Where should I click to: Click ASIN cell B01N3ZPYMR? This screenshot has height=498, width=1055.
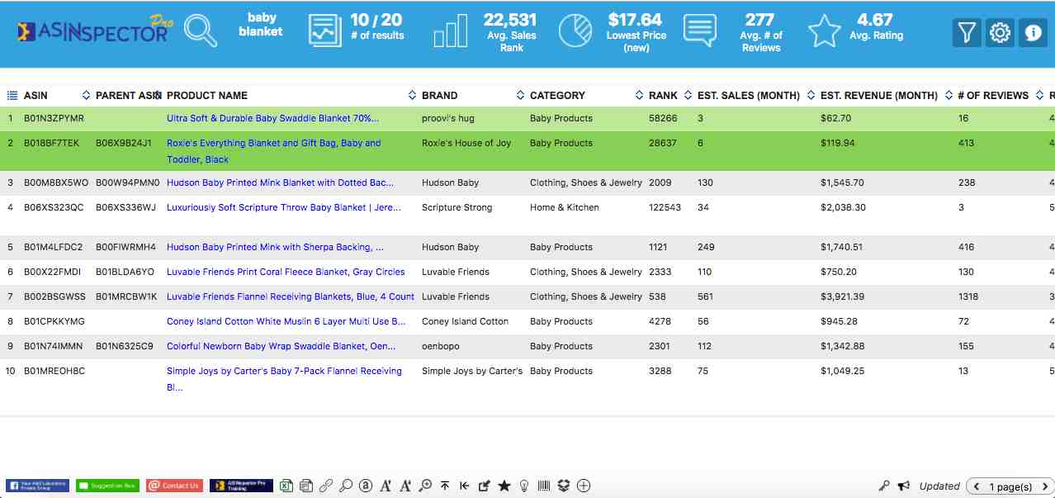[x=54, y=119]
